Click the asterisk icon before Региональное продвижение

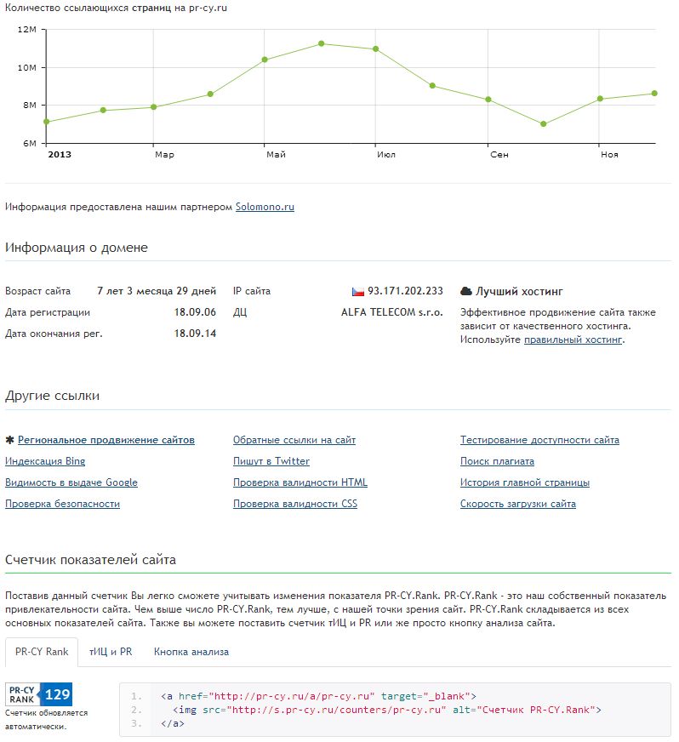click(x=9, y=440)
